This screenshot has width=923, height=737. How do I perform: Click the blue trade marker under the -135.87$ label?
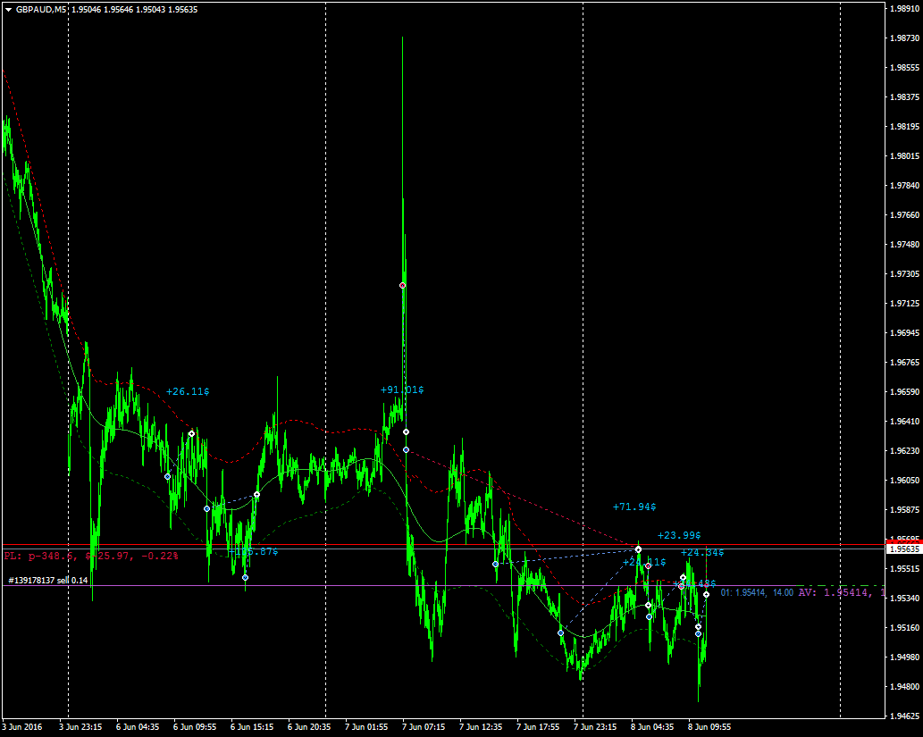point(246,577)
